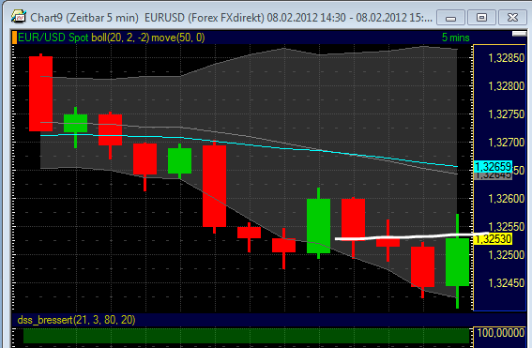The width and height of the screenshot is (532, 348).
Task: Click the 1,32600 price axis label
Action: pyautogui.click(x=506, y=199)
